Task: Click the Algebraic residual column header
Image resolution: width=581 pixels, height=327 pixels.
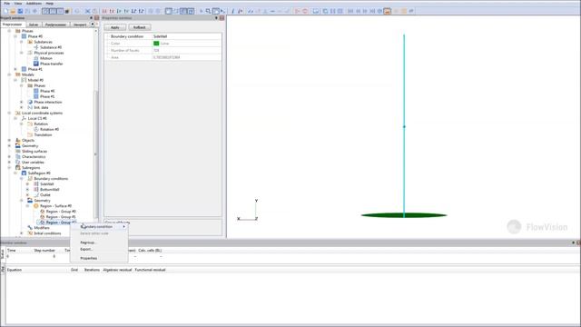Action: 117,270
